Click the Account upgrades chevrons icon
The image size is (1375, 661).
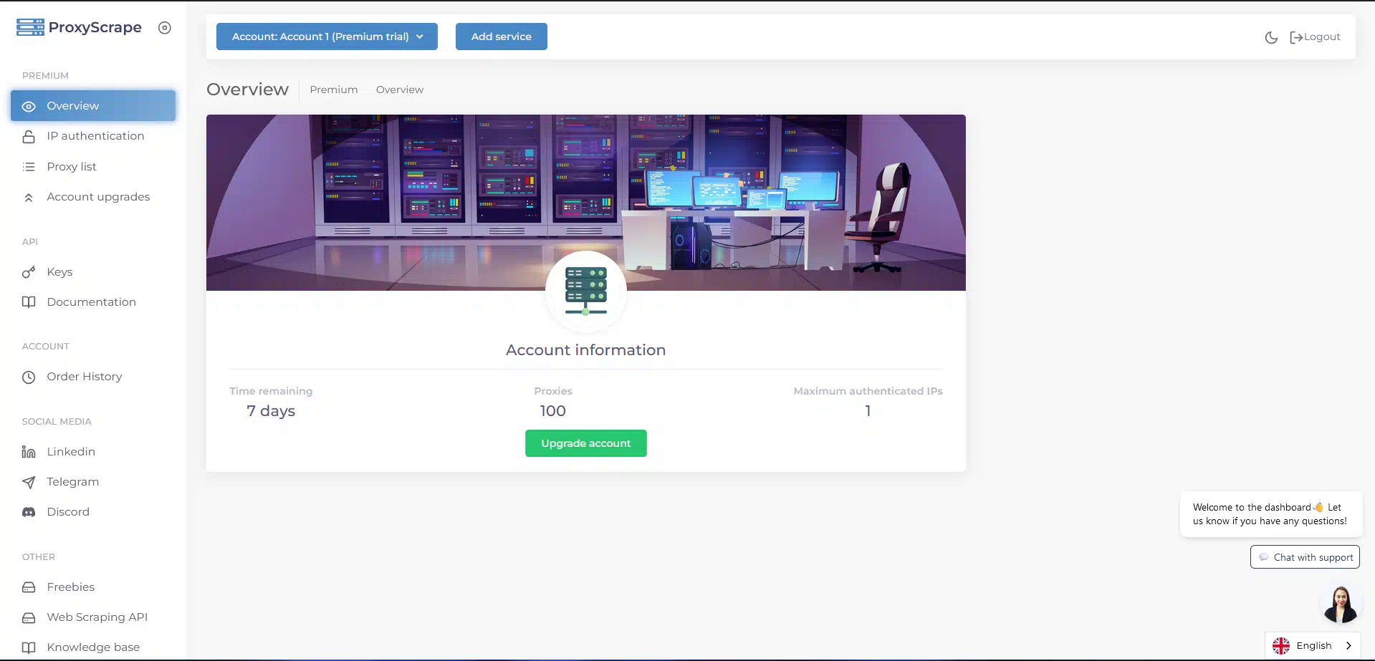(29, 197)
